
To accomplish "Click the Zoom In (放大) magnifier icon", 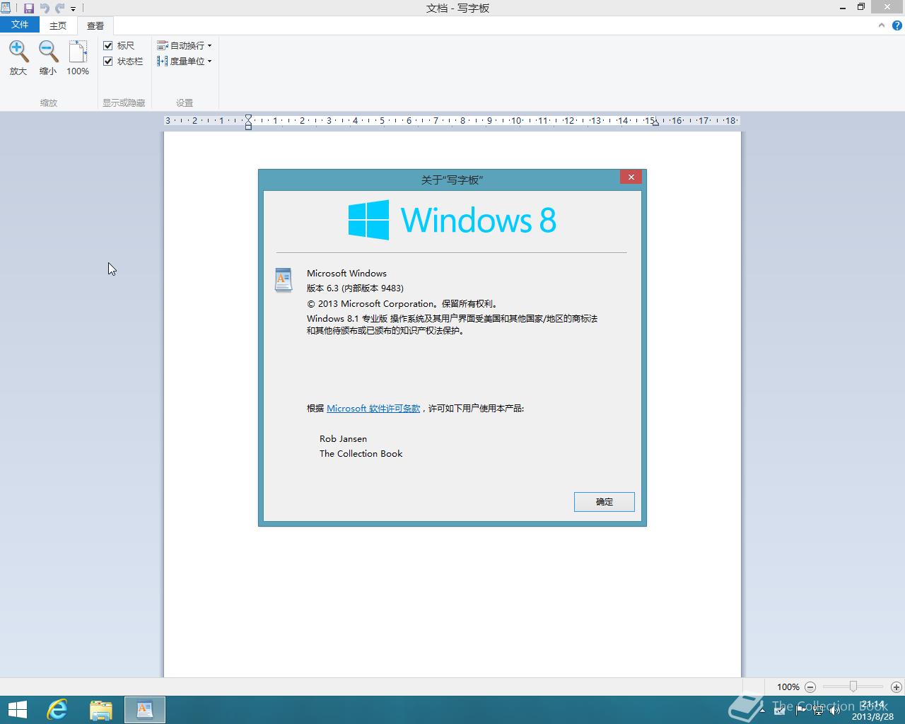I will coord(18,51).
